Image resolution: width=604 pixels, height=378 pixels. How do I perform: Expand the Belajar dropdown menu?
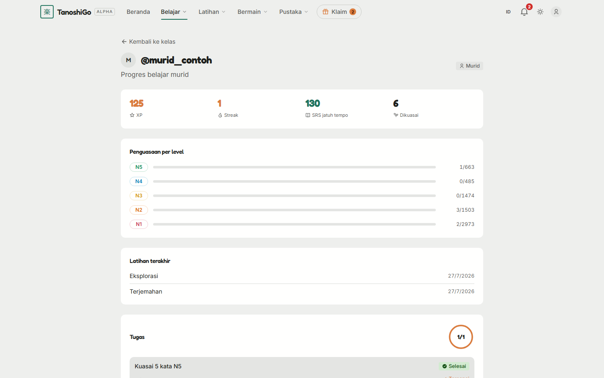coord(174,12)
